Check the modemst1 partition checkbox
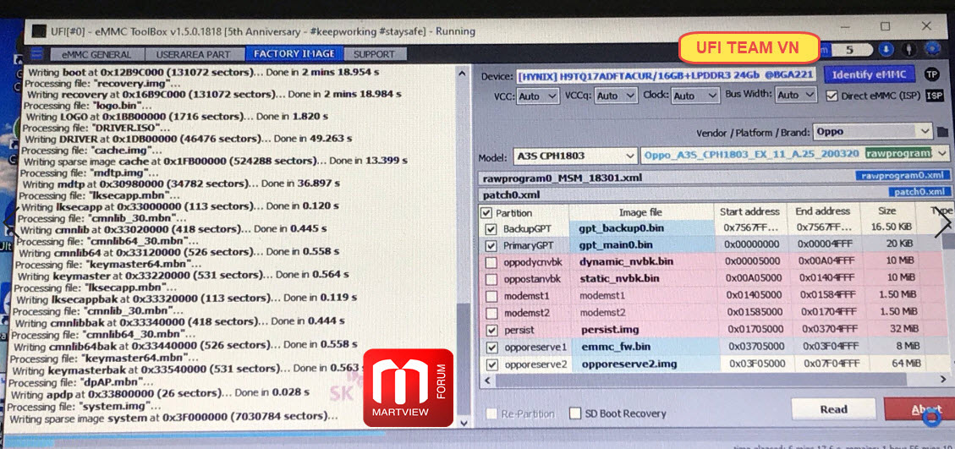955x449 pixels. click(491, 296)
